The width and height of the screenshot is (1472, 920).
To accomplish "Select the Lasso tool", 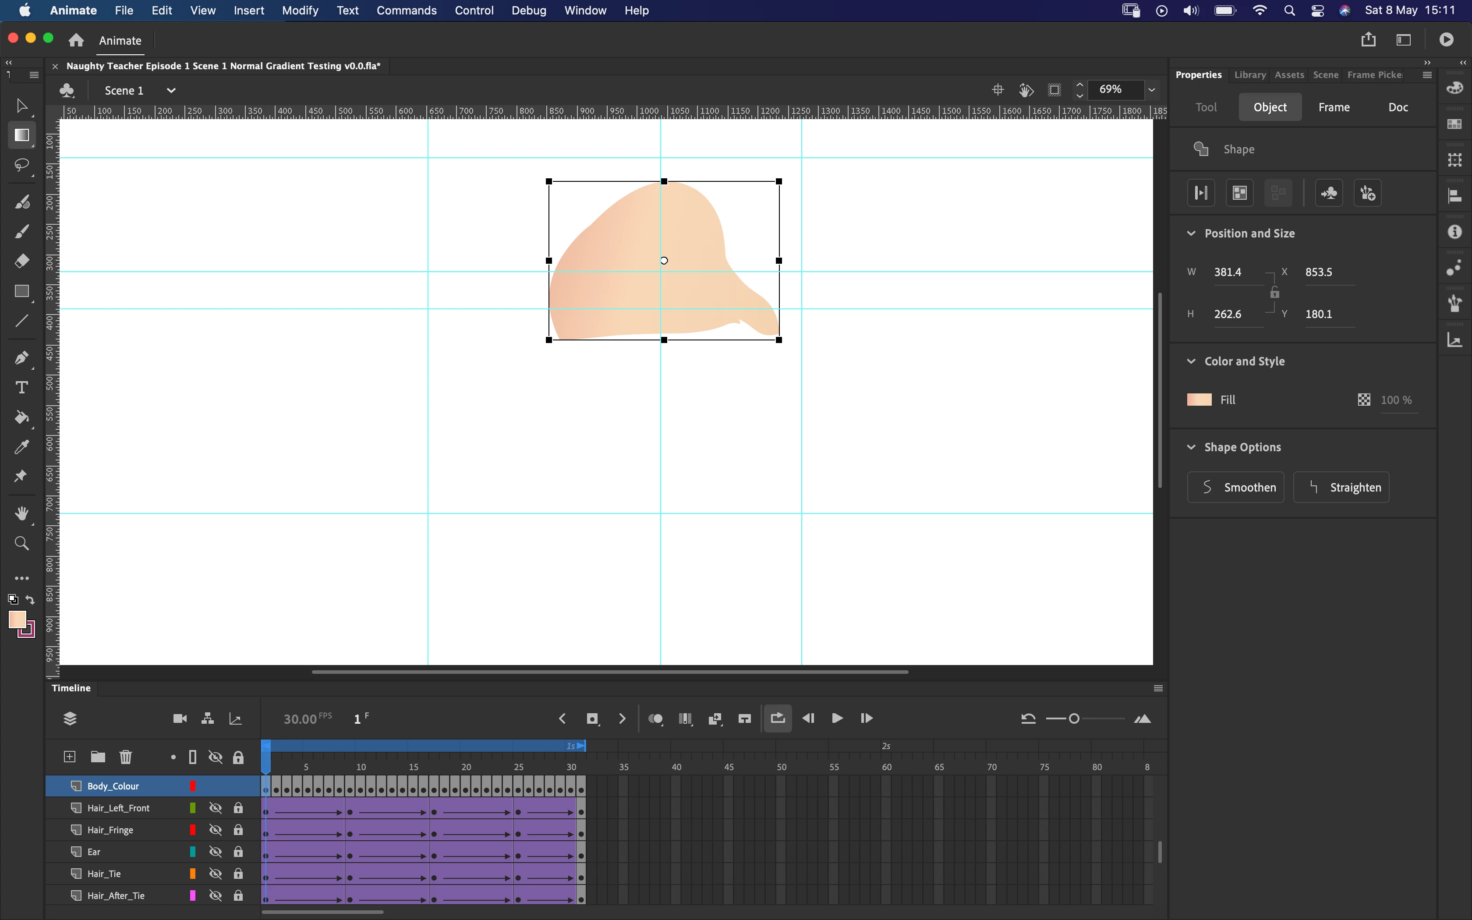I will click(22, 165).
